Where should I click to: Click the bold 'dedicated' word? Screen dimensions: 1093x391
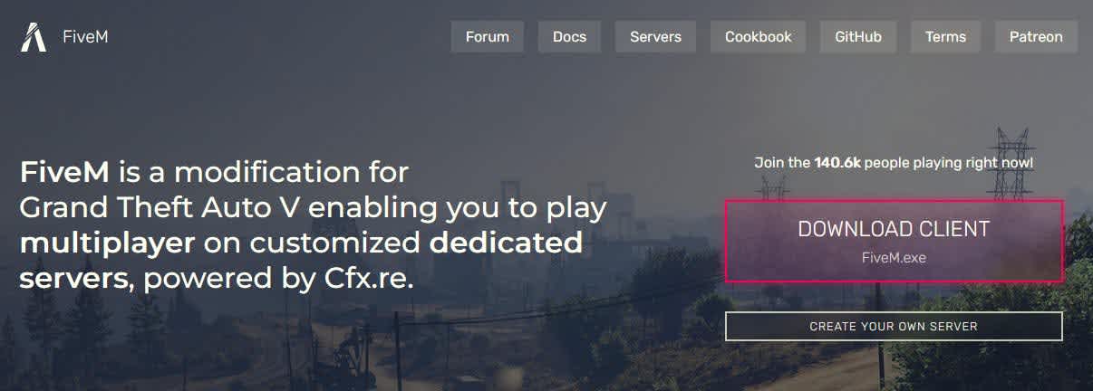[x=506, y=243]
